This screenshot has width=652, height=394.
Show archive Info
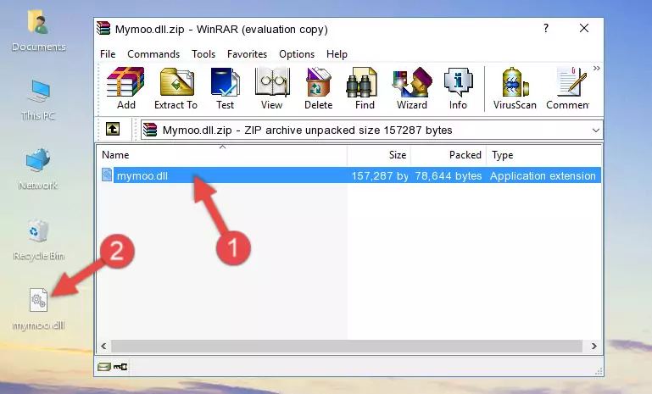tap(458, 88)
